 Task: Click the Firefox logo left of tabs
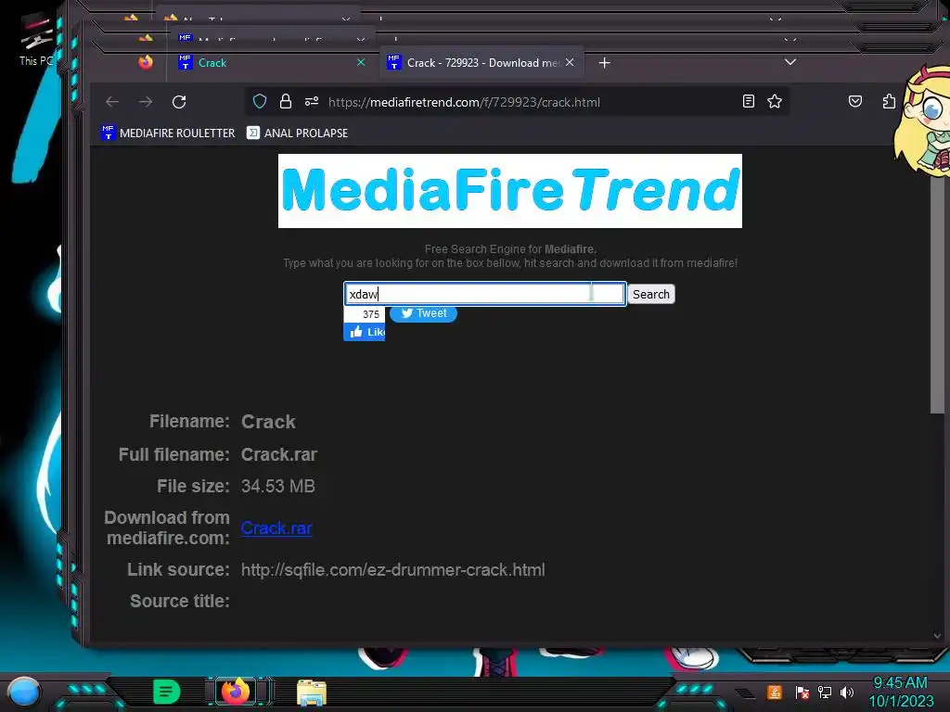(146, 62)
